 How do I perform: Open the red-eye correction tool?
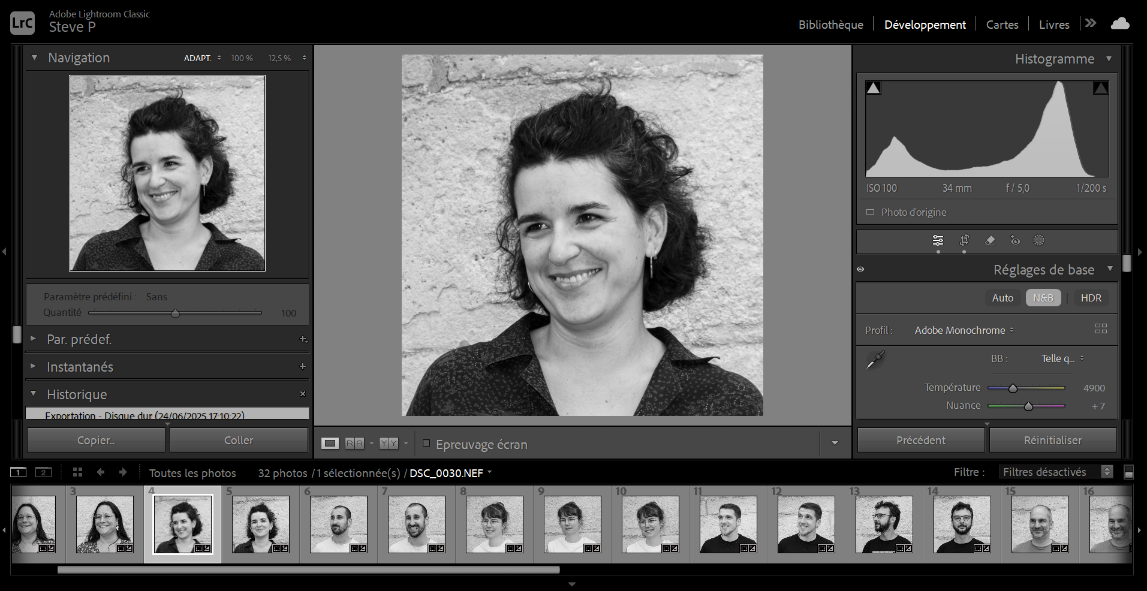(x=1015, y=240)
